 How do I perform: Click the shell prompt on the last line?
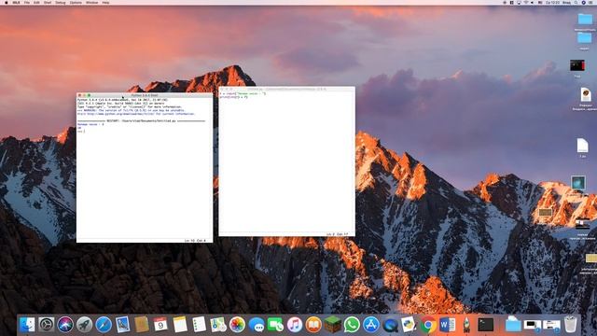81,131
